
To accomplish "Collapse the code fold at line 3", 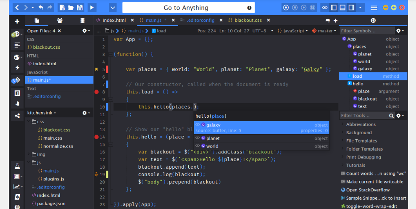I will point(111,54).
